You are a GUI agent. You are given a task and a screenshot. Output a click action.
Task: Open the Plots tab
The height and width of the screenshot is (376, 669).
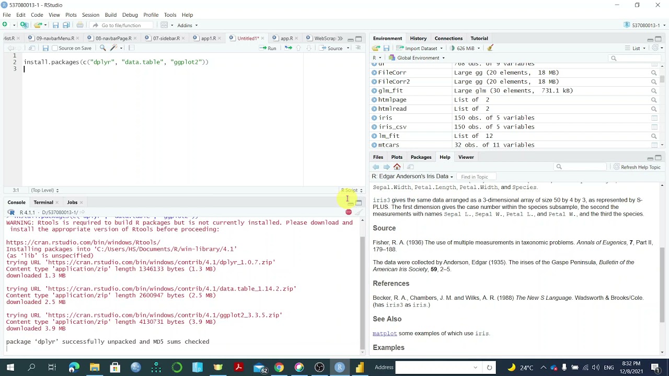[x=397, y=157]
